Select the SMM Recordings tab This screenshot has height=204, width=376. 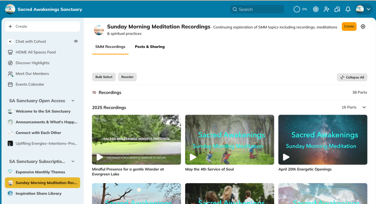click(110, 47)
